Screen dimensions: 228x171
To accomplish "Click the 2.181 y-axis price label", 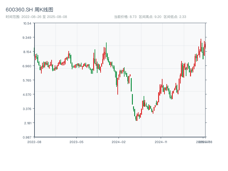I will click(x=27, y=123).
